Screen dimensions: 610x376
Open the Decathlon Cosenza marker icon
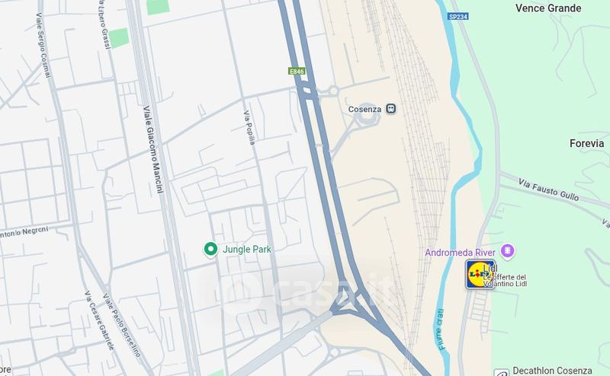tap(502, 373)
